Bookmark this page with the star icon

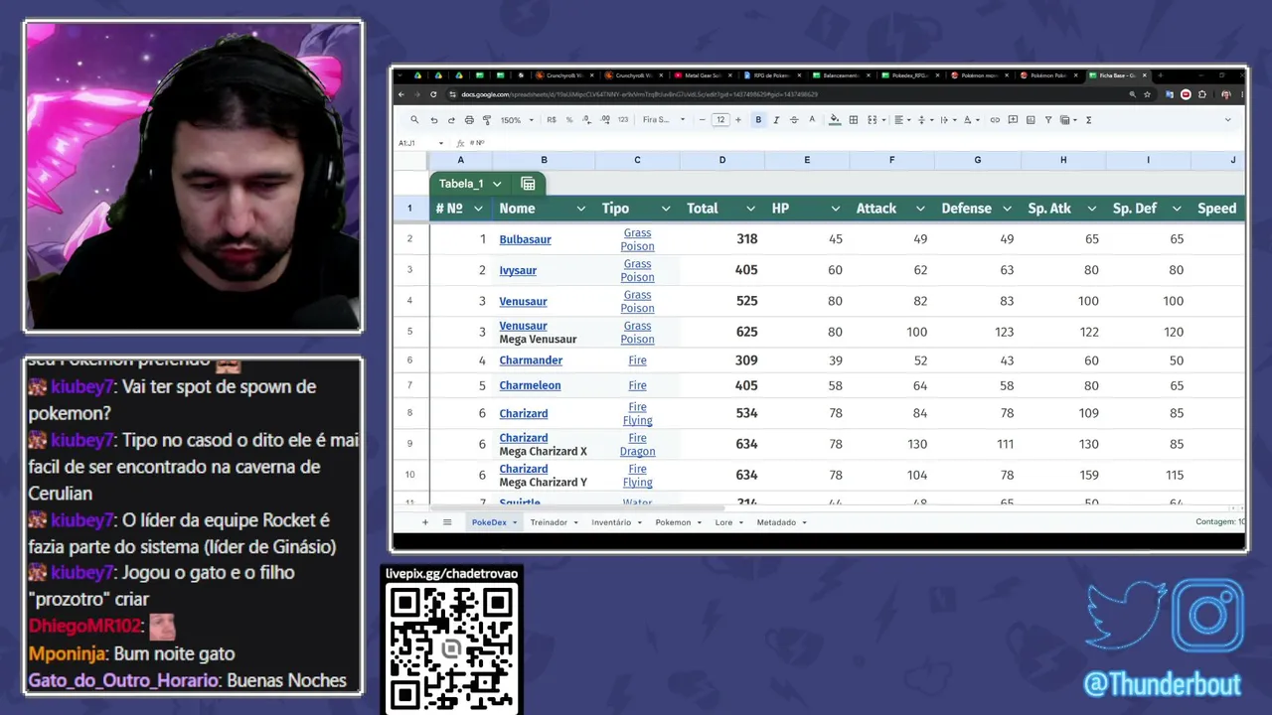pos(1148,94)
